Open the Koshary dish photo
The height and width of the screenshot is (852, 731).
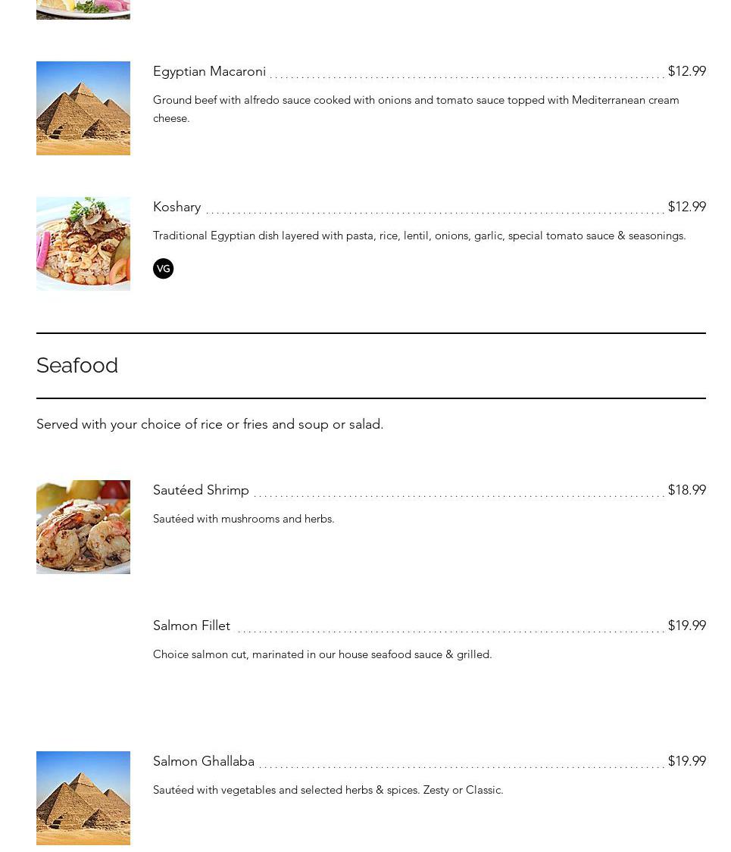coord(83,244)
